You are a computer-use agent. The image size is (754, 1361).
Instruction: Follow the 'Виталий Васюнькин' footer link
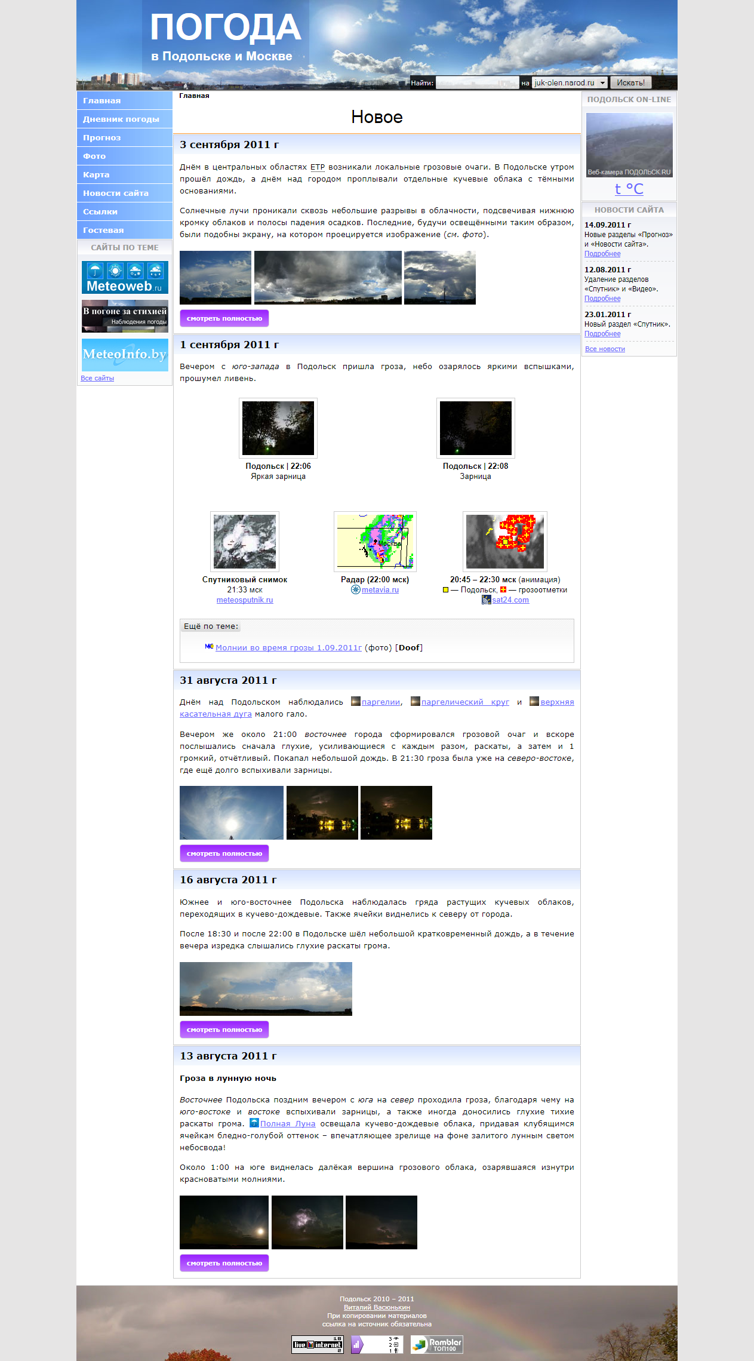click(377, 1307)
